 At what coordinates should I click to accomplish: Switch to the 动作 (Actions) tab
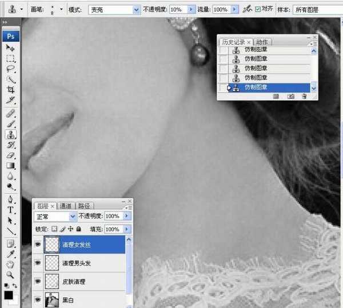(262, 42)
